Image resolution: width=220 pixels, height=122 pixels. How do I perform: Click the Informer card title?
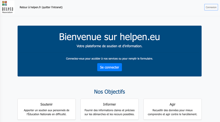tap(109, 104)
